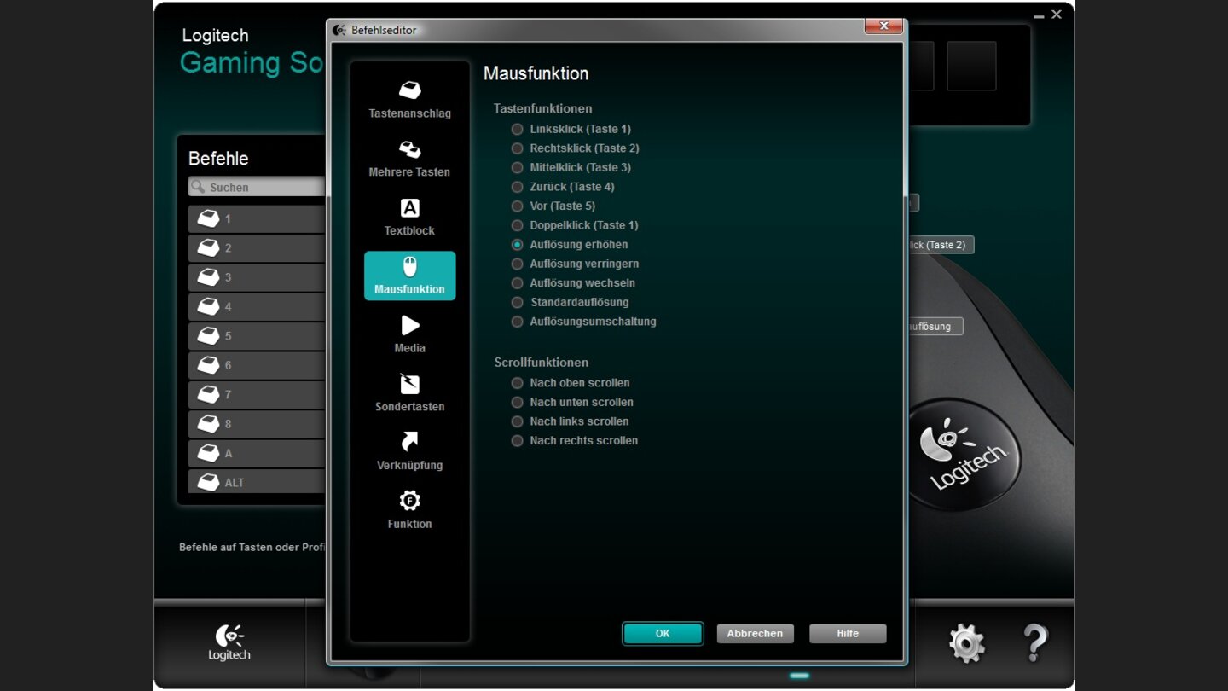Switch to the Mausfunktion tab

tap(409, 276)
